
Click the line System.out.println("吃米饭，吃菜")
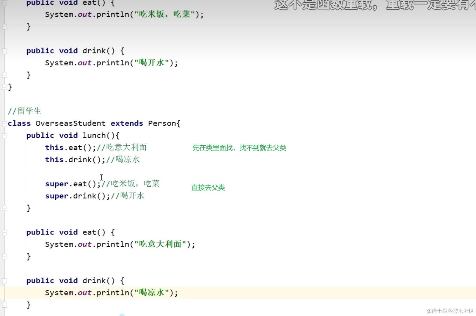[124, 14]
